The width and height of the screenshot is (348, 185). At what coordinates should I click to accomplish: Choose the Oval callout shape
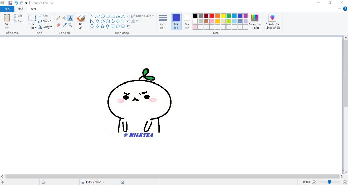pos(118,26)
